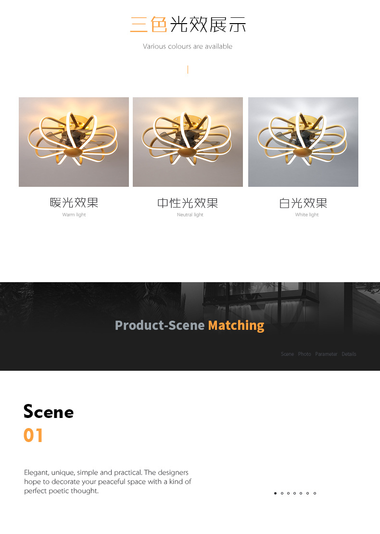Image resolution: width=380 pixels, height=534 pixels.
Task: Click the sixth carousel pagination dot
Action: (307, 493)
